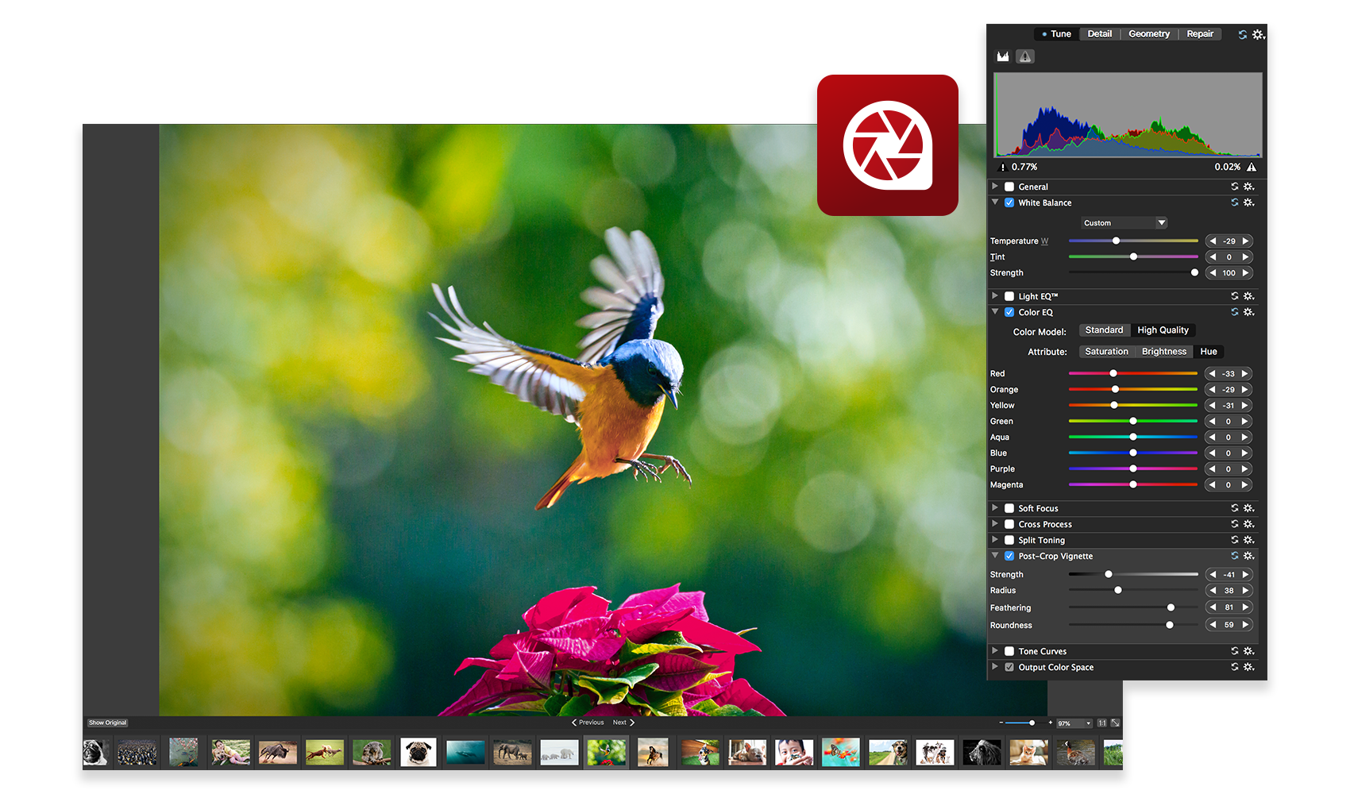
Task: Open the elephants thumbnail in filmstrip
Action: click(x=512, y=752)
